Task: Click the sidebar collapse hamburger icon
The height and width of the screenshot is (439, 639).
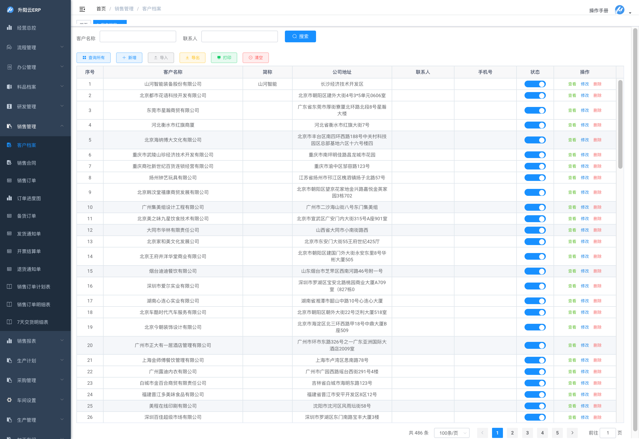Action: [x=82, y=9]
